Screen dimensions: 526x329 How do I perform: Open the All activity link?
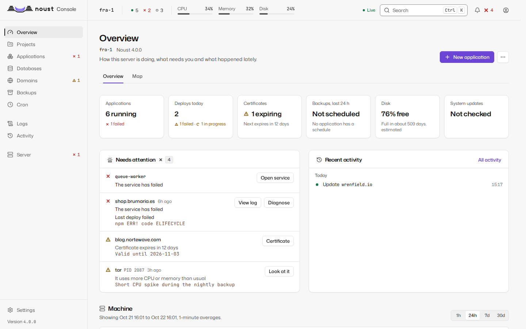click(489, 160)
